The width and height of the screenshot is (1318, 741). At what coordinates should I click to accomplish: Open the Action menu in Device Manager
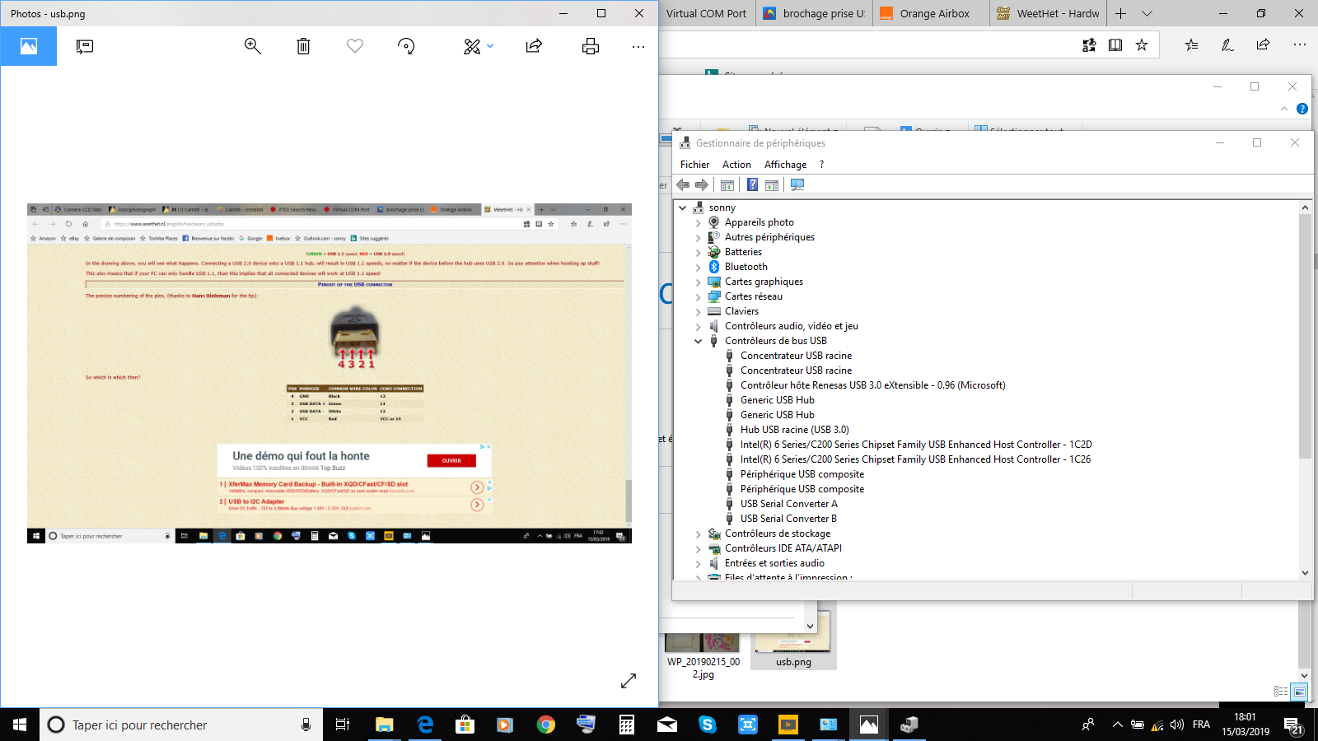coord(736,165)
